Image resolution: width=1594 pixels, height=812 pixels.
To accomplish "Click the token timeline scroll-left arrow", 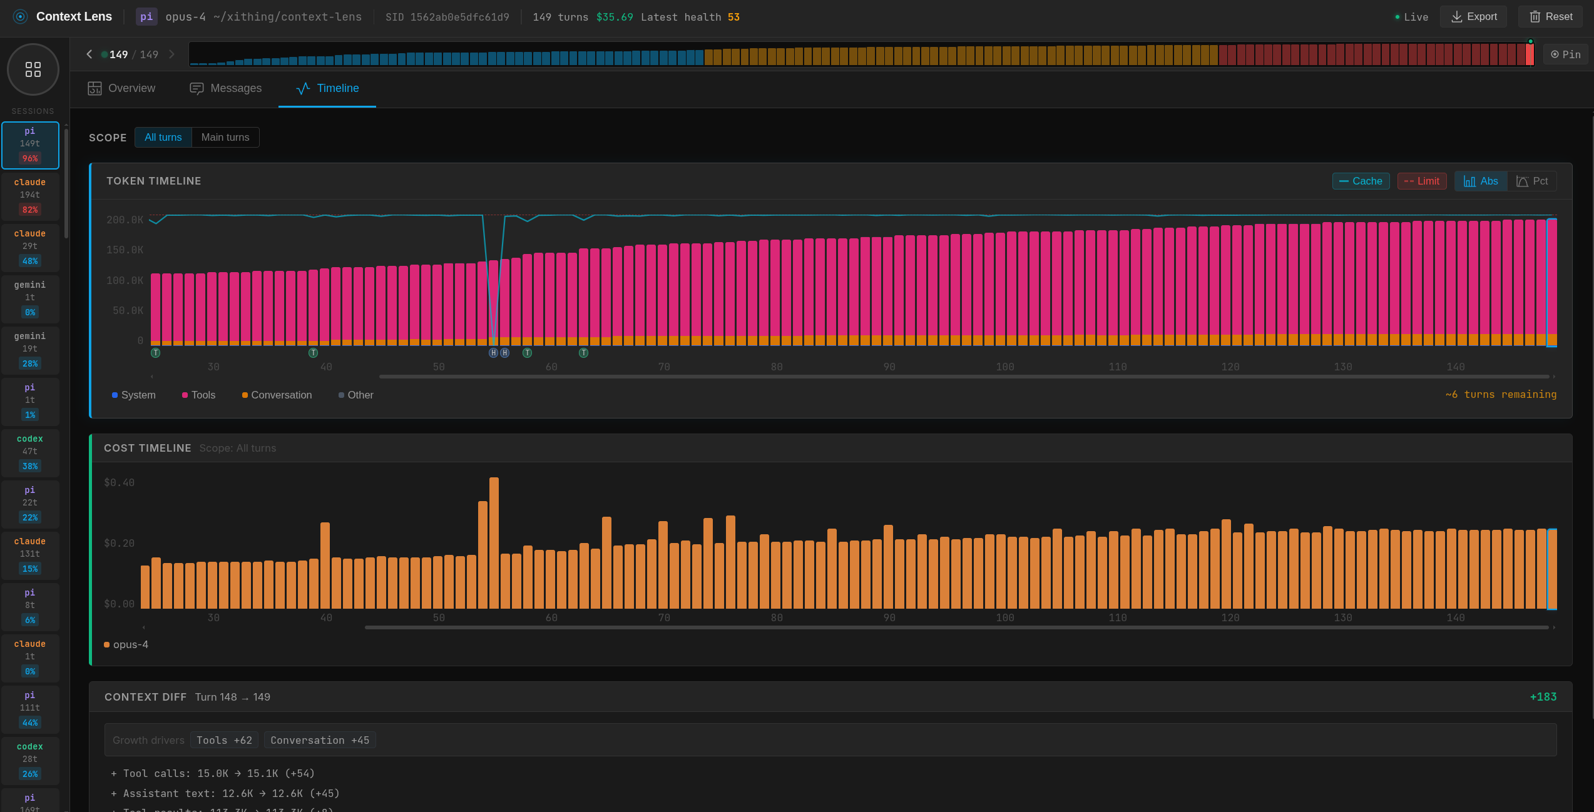I will (152, 377).
